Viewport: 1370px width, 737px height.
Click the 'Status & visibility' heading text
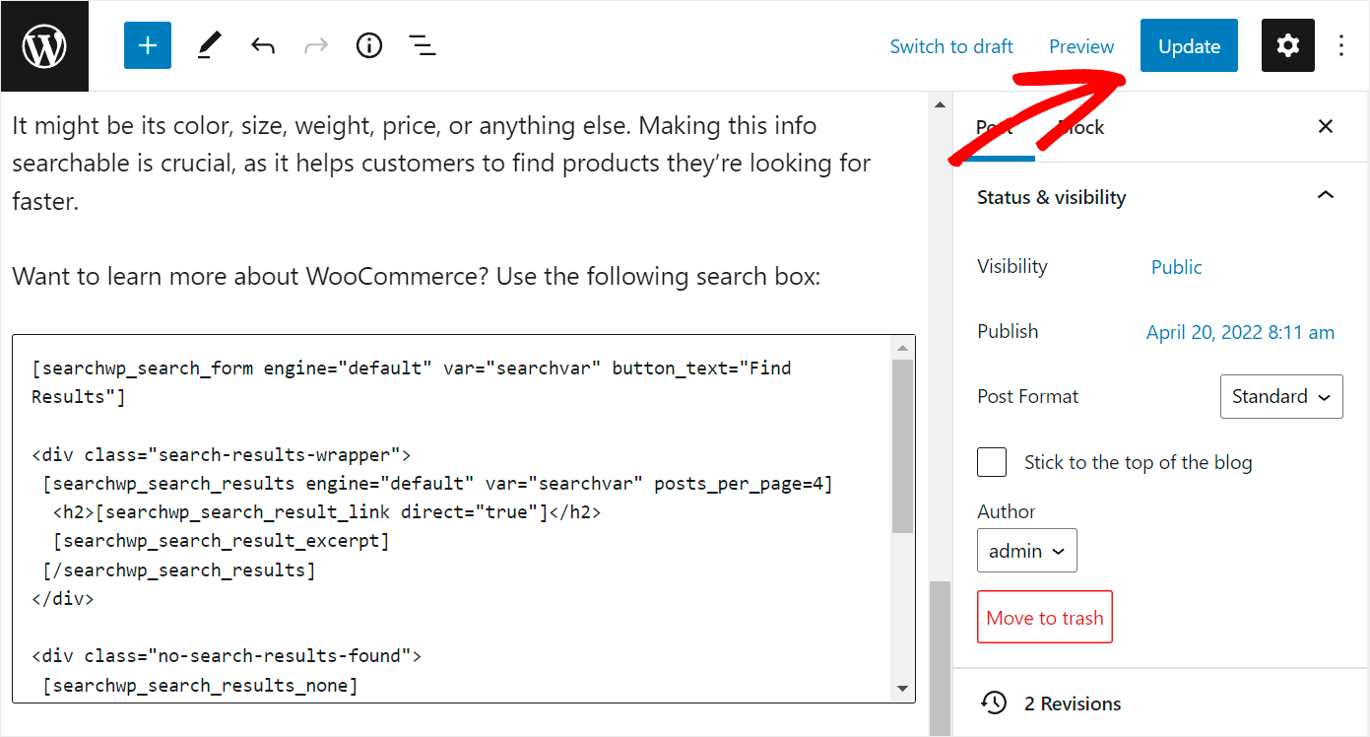(1051, 197)
